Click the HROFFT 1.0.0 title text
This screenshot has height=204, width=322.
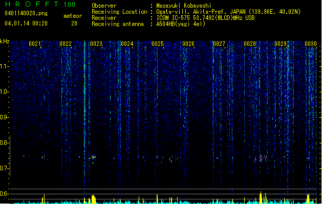click(x=40, y=4)
